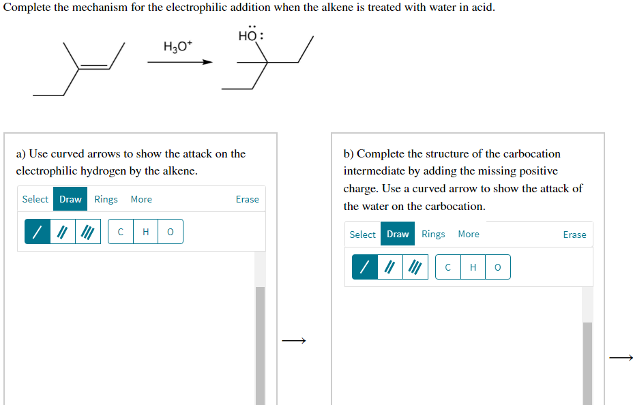The height and width of the screenshot is (405, 633).
Task: Choose the oxygen (O) atom in panel a
Action: tap(170, 232)
